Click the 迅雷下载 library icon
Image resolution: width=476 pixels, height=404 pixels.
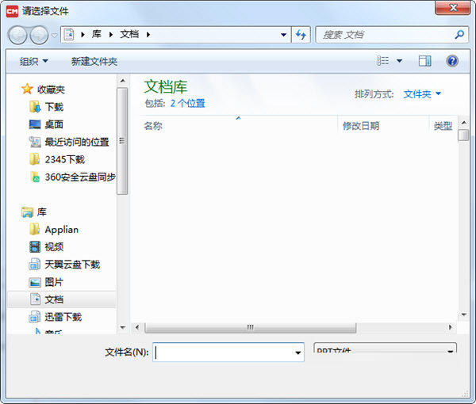35,317
